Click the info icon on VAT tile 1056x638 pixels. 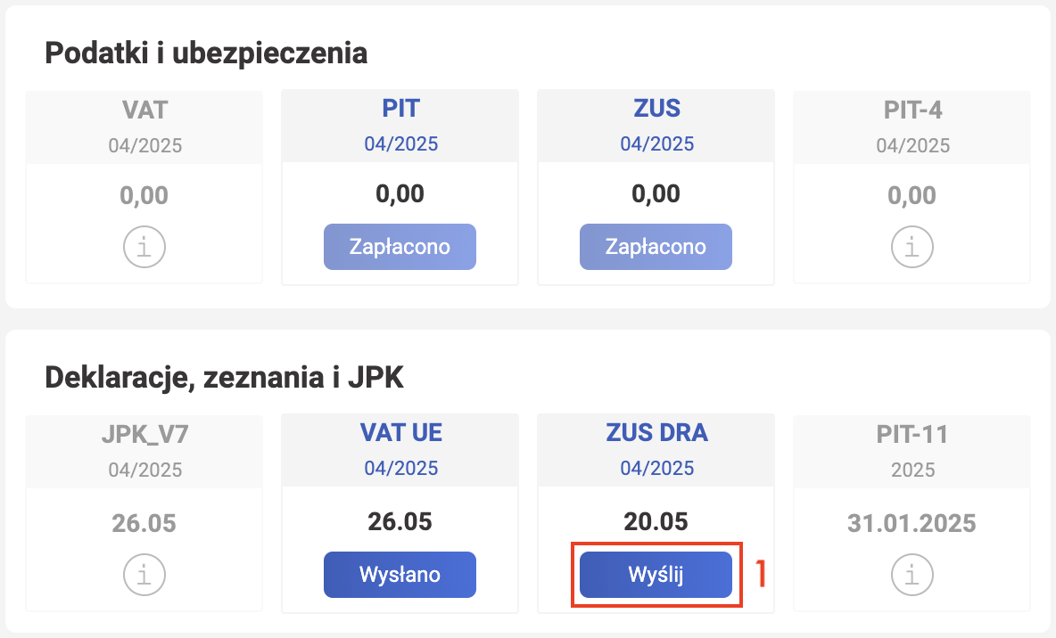(x=144, y=247)
